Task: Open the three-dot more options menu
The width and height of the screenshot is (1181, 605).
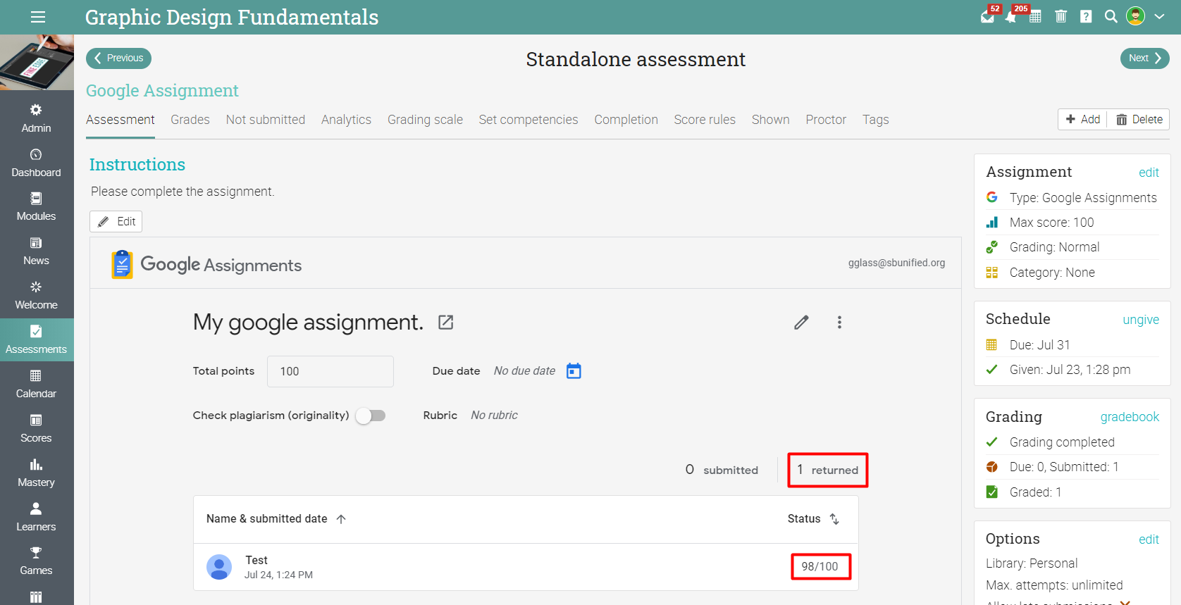Action: (x=839, y=323)
